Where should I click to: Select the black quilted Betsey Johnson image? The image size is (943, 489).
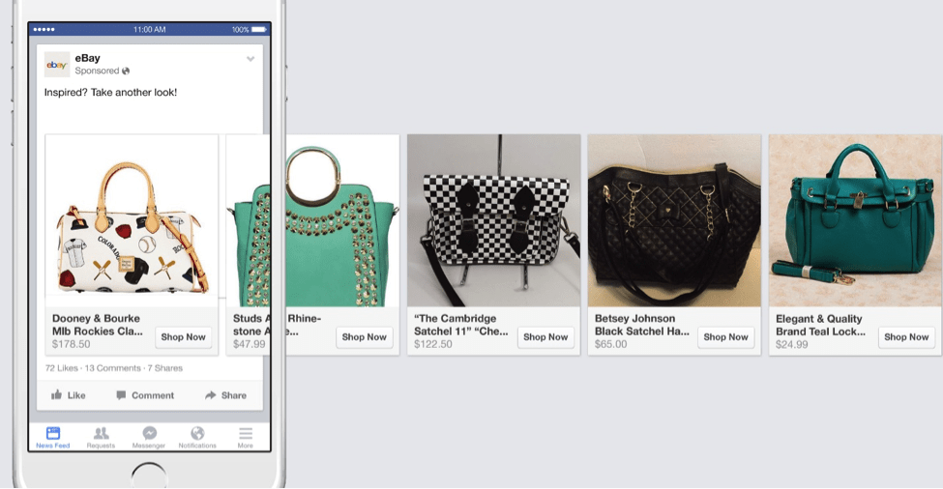point(674,220)
